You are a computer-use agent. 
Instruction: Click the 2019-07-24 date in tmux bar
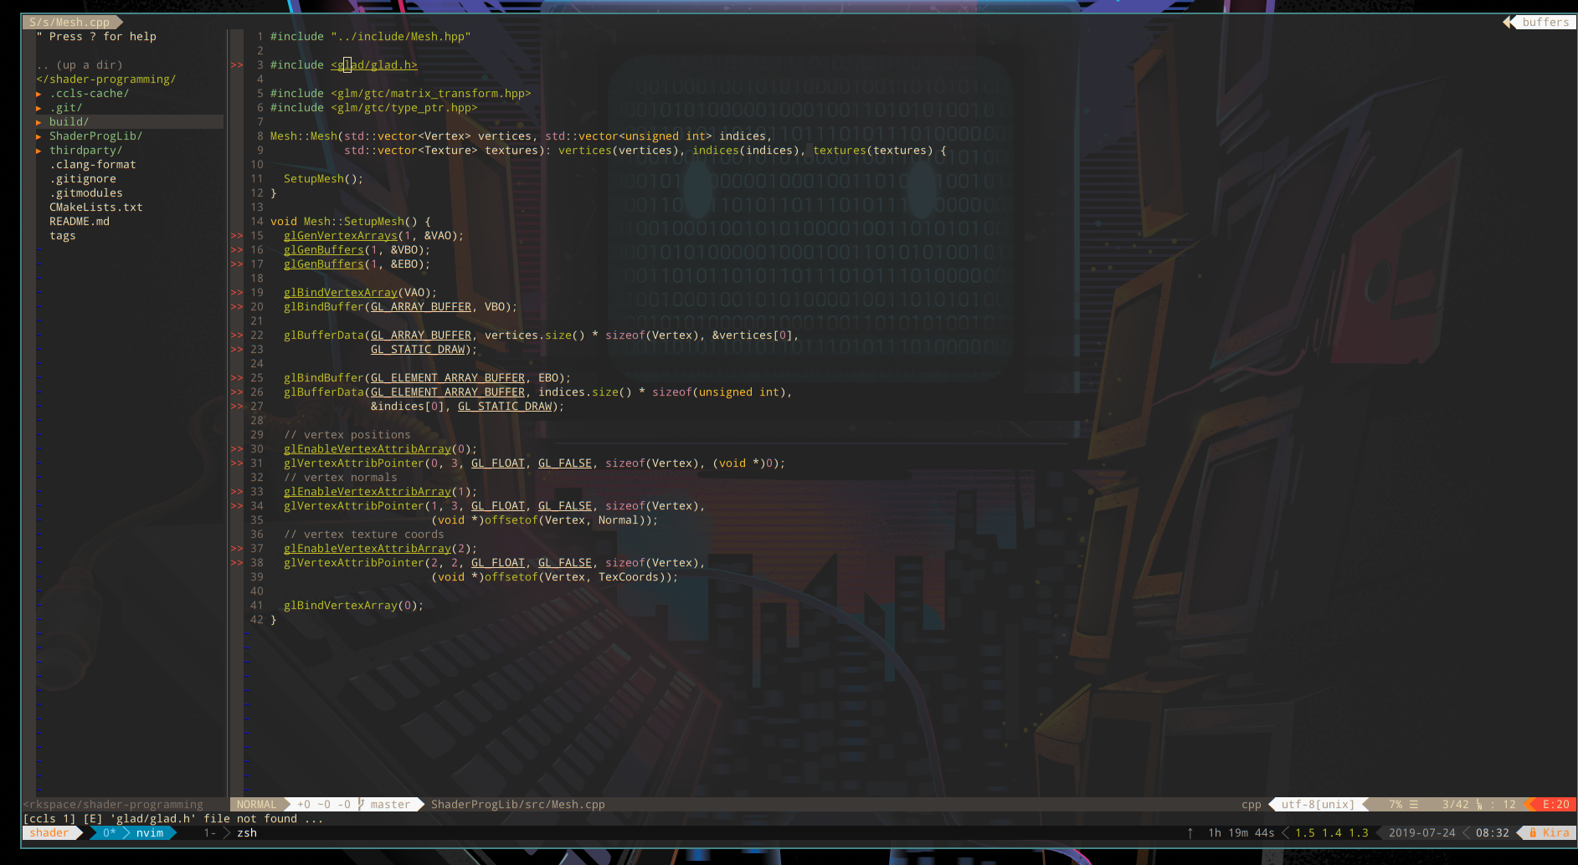(1422, 833)
